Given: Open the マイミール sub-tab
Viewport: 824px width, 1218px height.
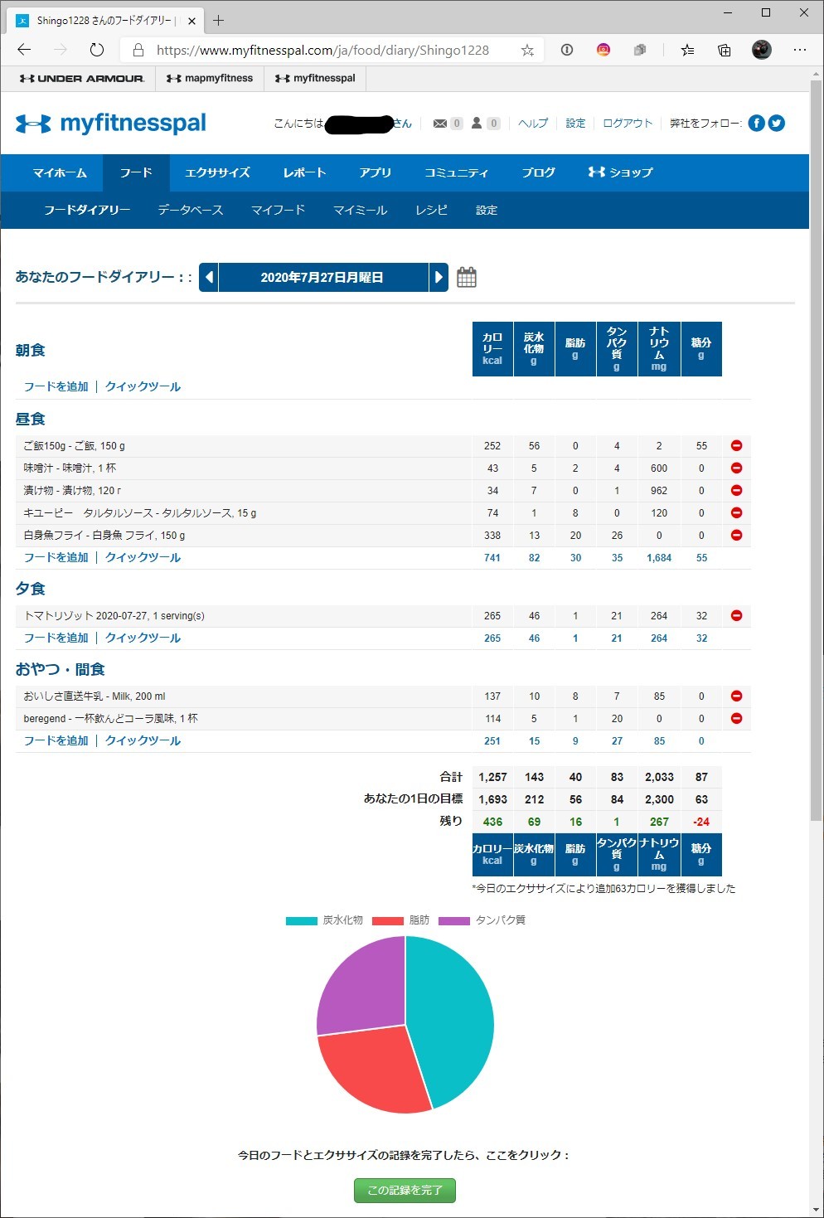Looking at the screenshot, I should [x=360, y=211].
